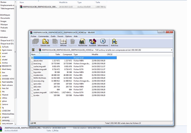Open the Rechercher binoculars tool

(x=82, y=41)
